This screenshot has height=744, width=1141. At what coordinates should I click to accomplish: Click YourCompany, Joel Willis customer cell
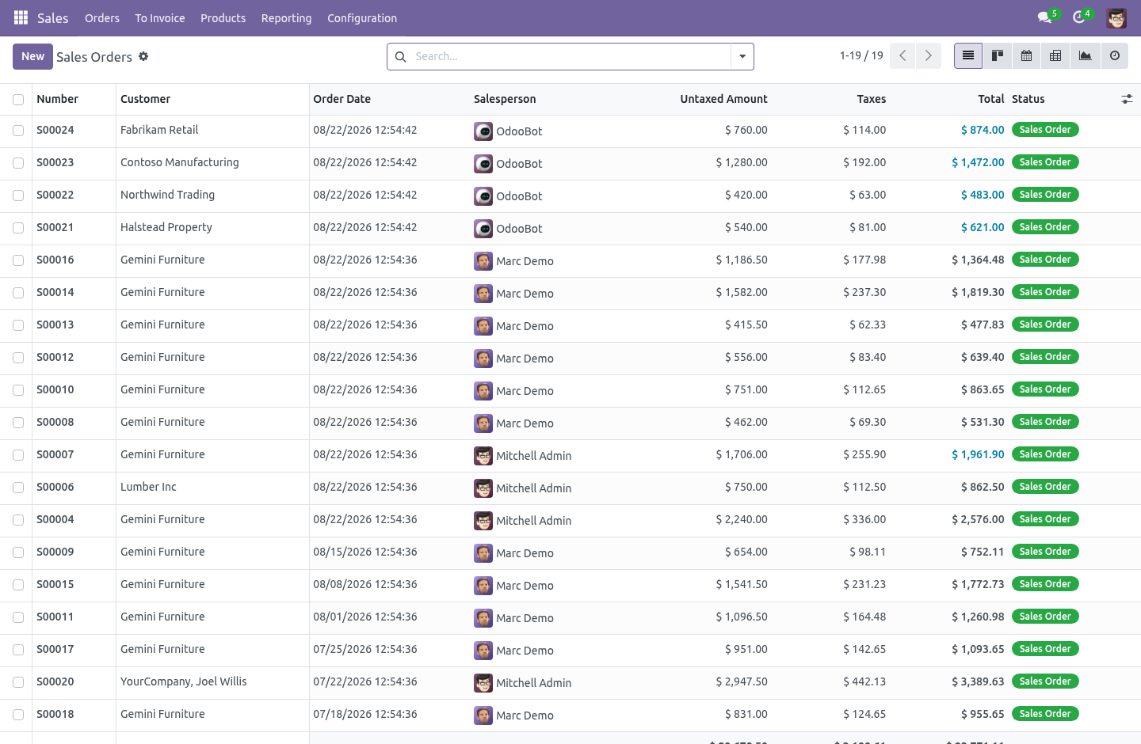(x=212, y=682)
